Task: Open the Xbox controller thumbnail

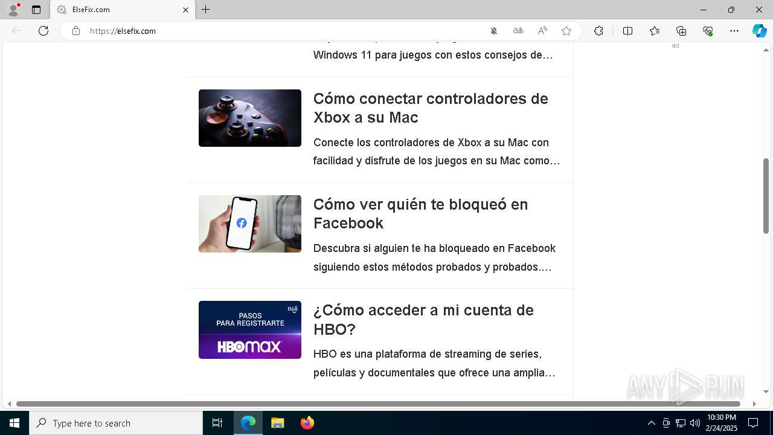Action: tap(250, 118)
